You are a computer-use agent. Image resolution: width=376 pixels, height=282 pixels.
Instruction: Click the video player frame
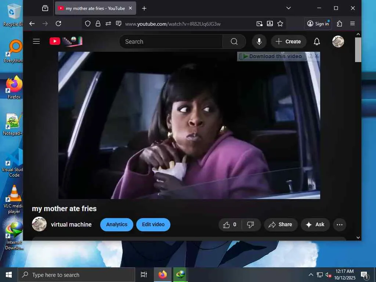pos(189,125)
